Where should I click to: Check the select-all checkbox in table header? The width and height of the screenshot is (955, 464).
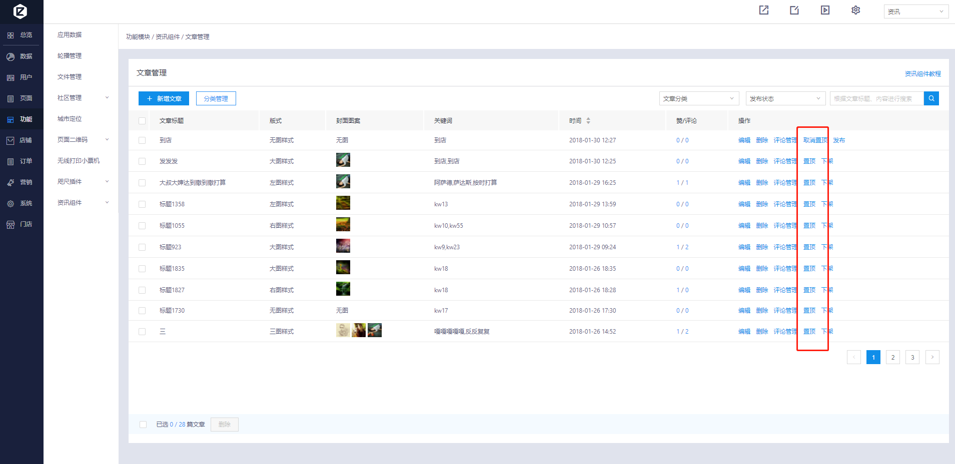(x=142, y=121)
